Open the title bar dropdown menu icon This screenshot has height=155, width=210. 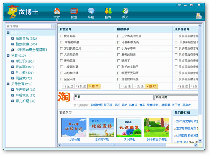pyautogui.click(x=180, y=5)
